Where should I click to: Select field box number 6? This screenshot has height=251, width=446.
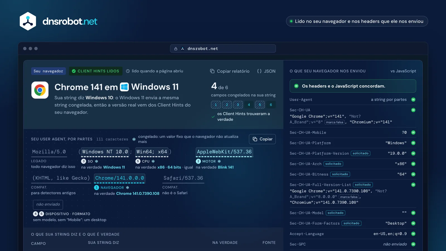[x=271, y=105]
